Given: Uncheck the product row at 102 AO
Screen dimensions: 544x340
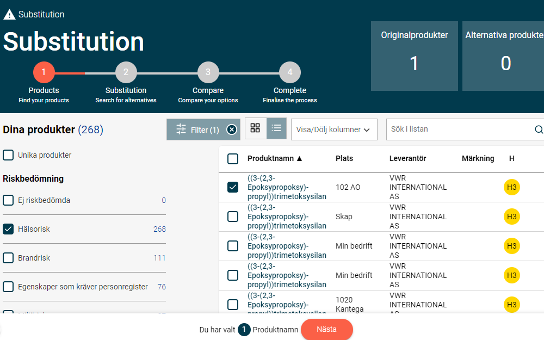Looking at the screenshot, I should click(233, 187).
